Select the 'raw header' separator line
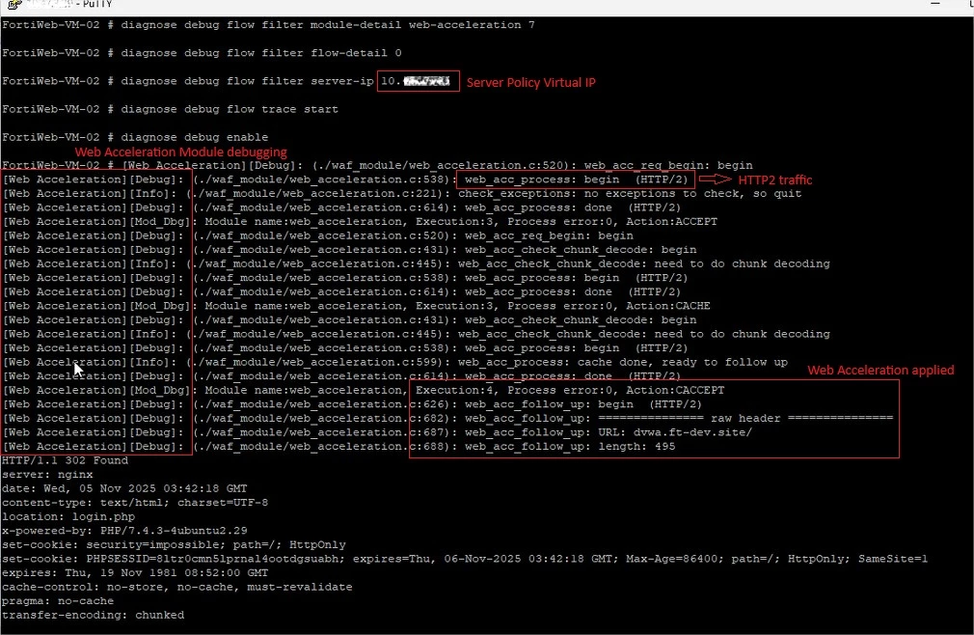The height and width of the screenshot is (635, 974). [x=447, y=418]
